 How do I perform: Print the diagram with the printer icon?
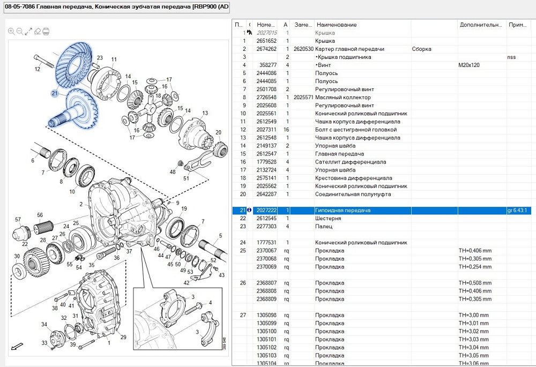click(46, 32)
